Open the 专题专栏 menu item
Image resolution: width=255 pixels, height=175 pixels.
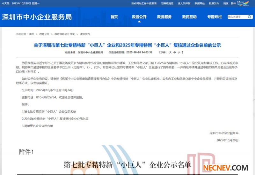(214, 17)
